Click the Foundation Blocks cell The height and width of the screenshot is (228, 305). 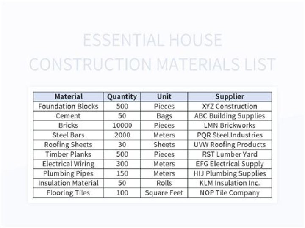point(68,106)
